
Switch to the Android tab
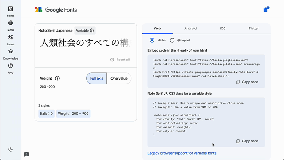click(190, 28)
